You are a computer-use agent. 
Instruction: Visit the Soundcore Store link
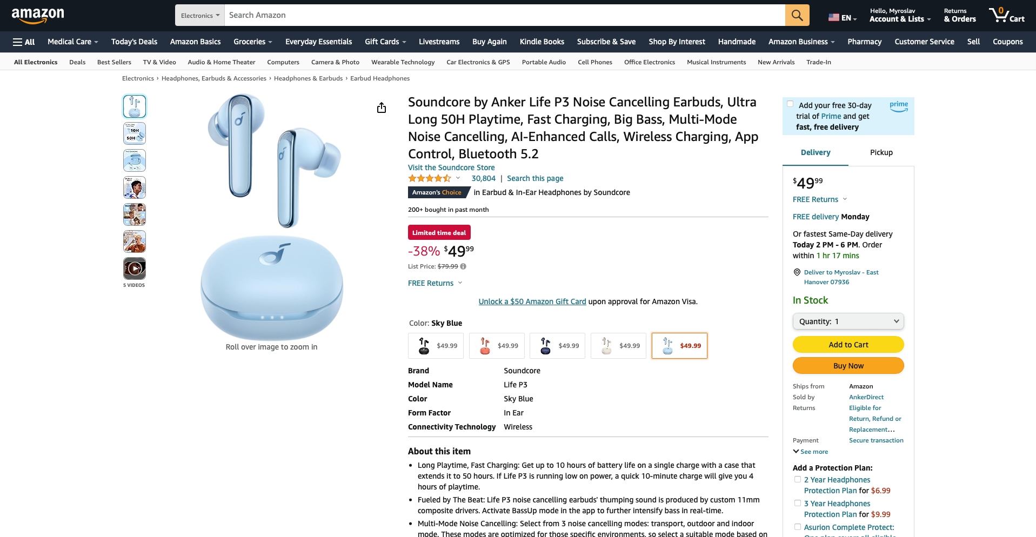pos(451,167)
